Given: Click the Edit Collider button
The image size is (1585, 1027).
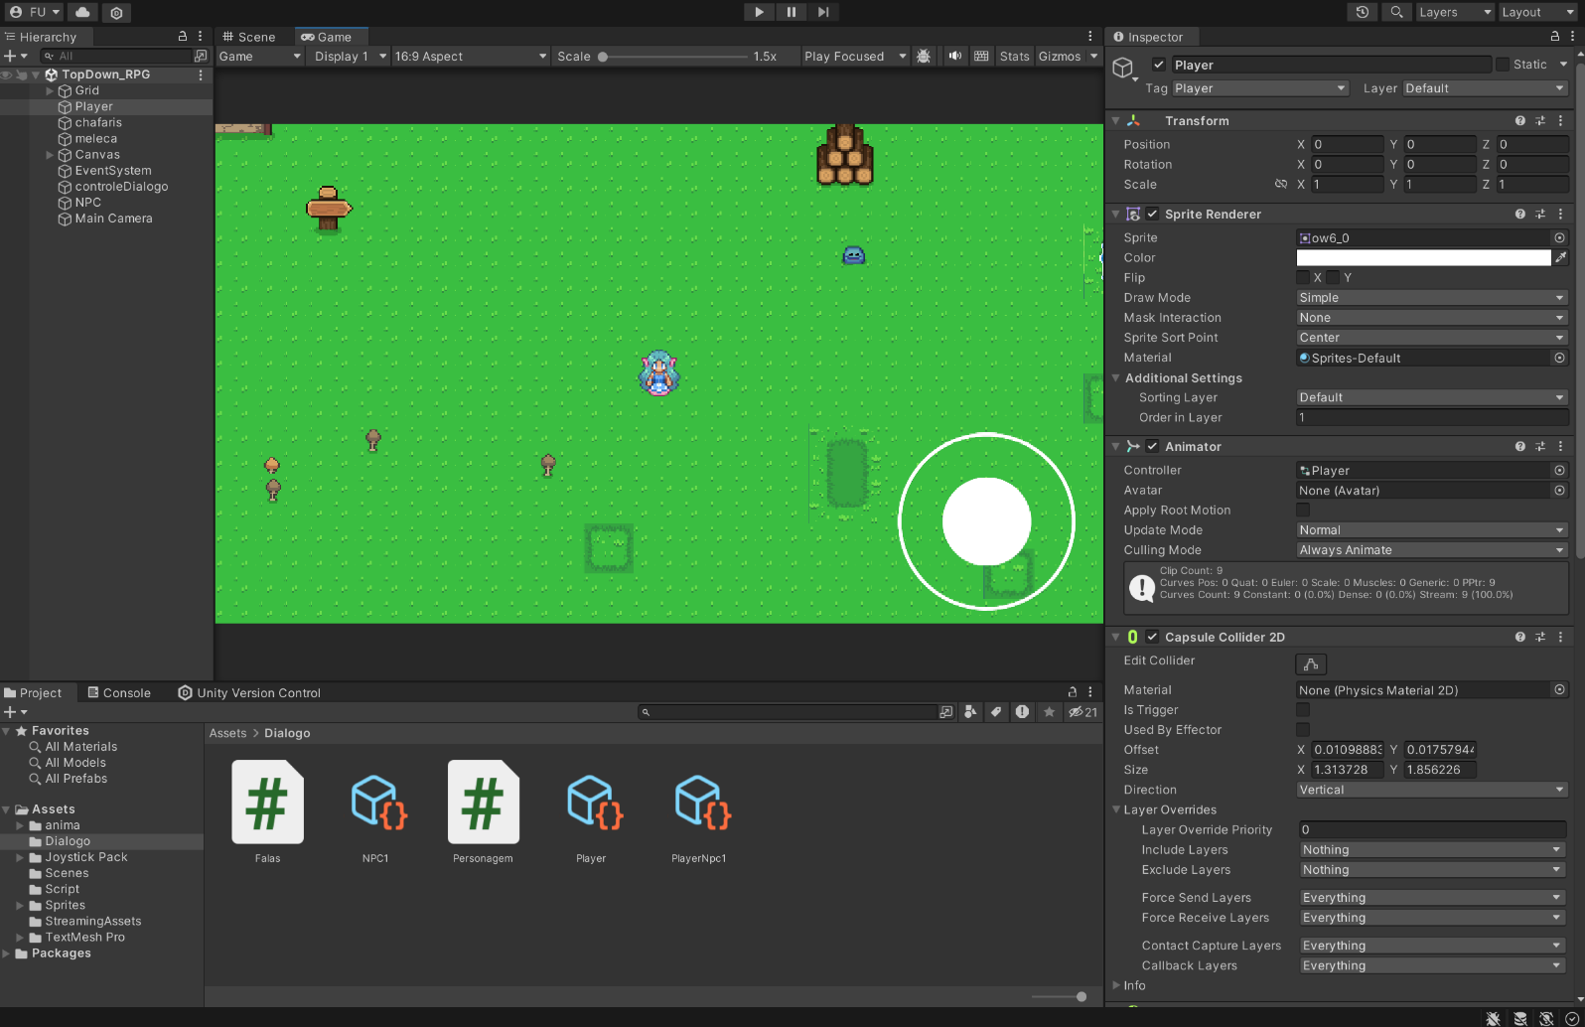Looking at the screenshot, I should (x=1311, y=663).
